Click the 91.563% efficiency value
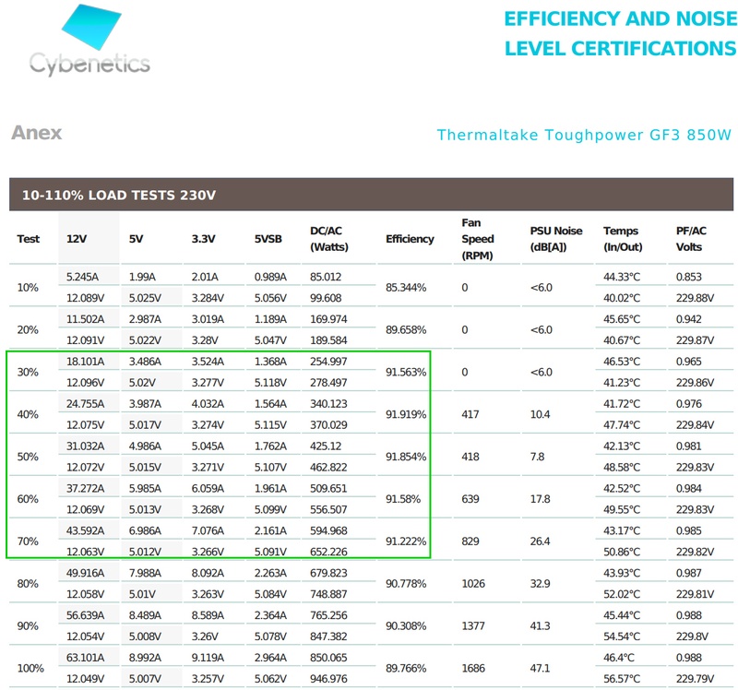This screenshot has width=738, height=690. coord(406,373)
